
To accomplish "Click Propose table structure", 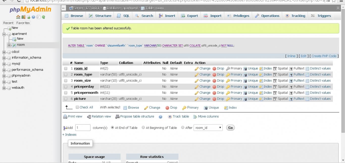I will pos(135,117).
